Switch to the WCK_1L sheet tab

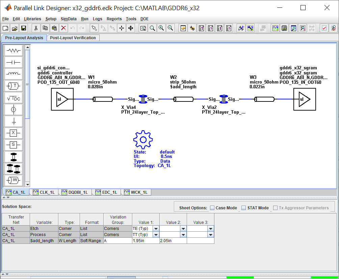click(136, 192)
